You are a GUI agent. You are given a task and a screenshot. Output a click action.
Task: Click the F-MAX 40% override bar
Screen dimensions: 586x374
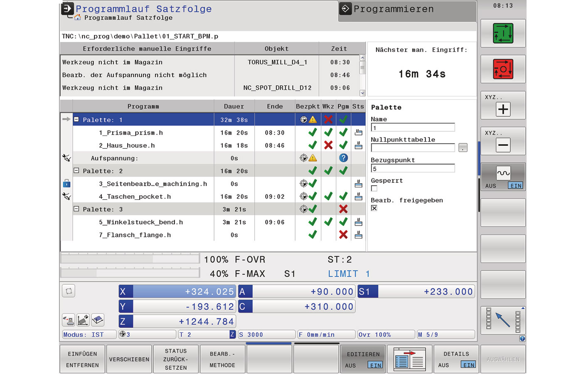130,273
